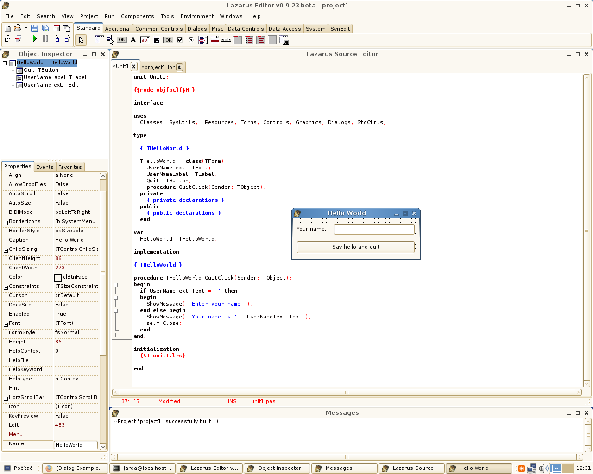Pick TLabel component from palette

133,40
